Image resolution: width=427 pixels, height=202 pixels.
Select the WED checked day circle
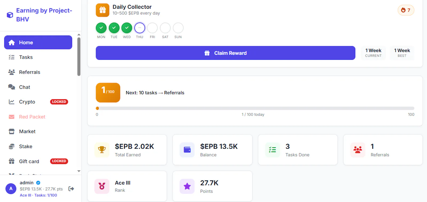(x=127, y=28)
